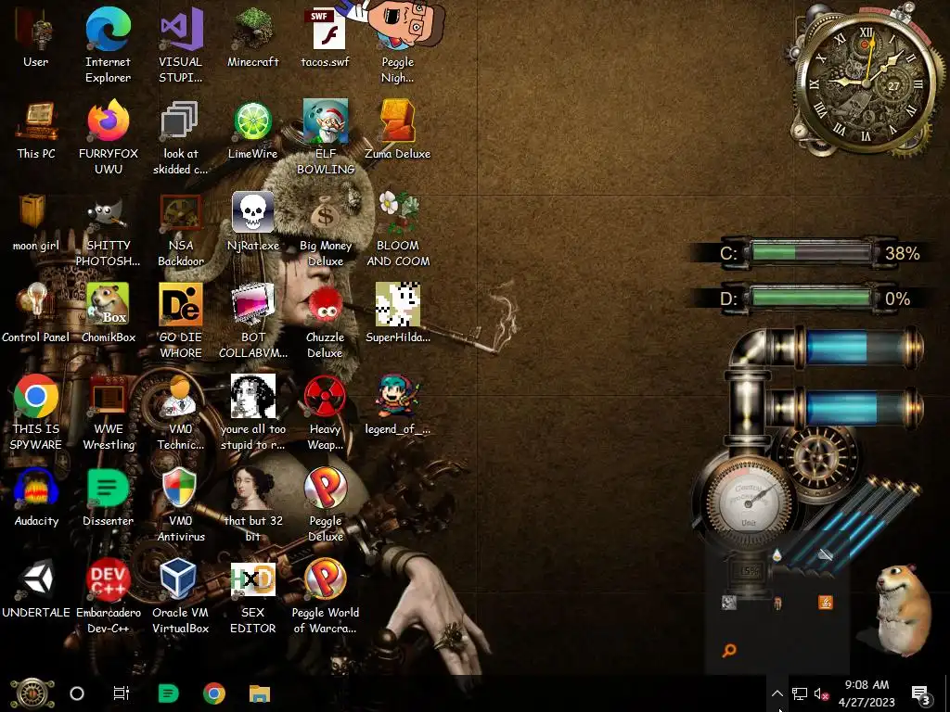Open the Dissenter desktop shortcut
This screenshot has width=950, height=712.
pos(108,497)
